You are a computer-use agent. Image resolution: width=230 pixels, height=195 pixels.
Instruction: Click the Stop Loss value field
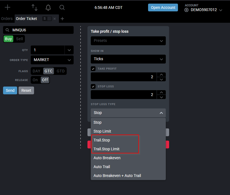pos(124,95)
